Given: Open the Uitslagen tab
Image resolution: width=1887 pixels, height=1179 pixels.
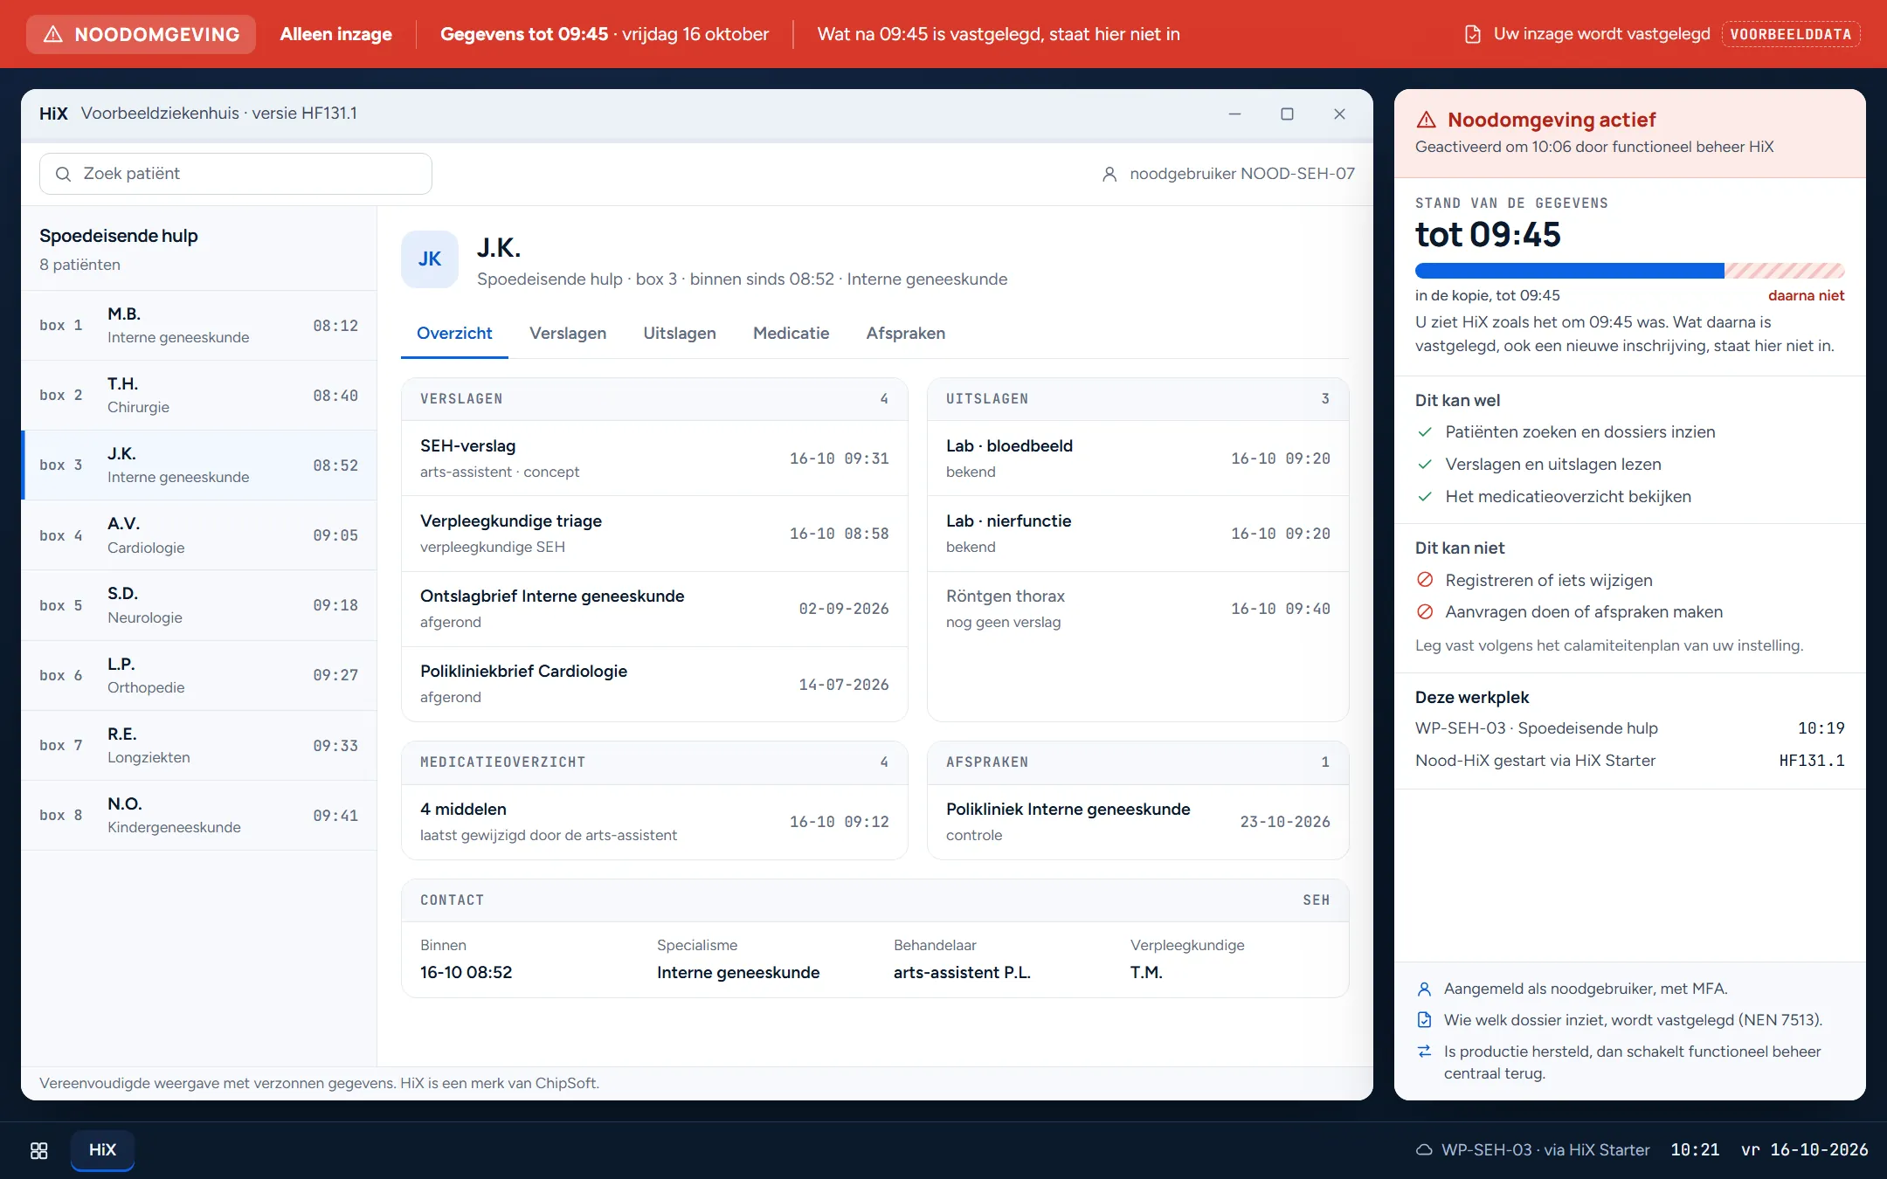Looking at the screenshot, I should click(680, 333).
